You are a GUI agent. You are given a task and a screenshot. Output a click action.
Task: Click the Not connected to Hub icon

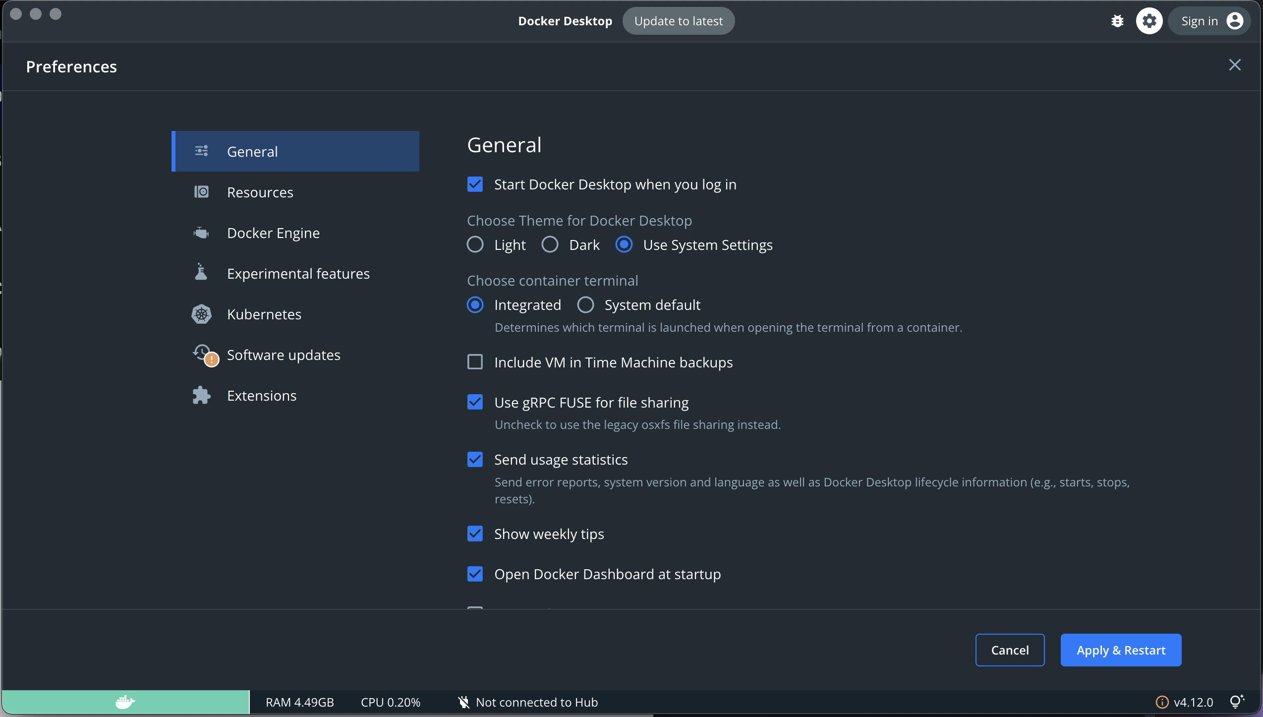(463, 702)
